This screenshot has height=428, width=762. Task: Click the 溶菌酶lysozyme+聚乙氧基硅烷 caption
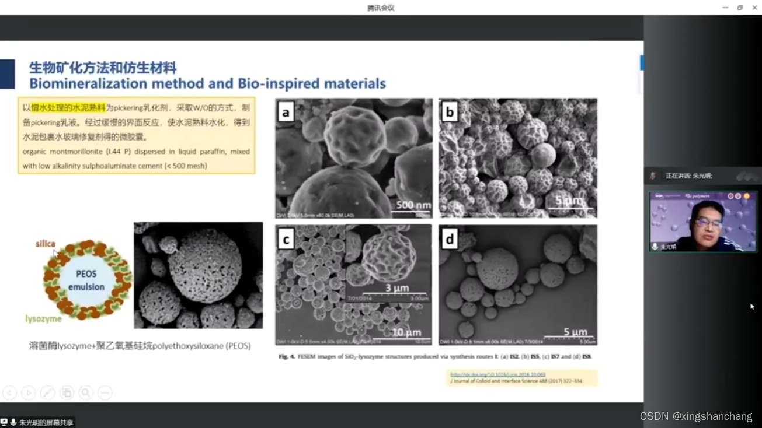pyautogui.click(x=140, y=346)
